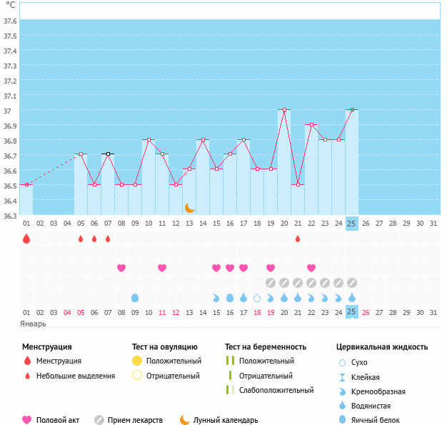Click the medication pill icon on day 25
The height and width of the screenshot is (425, 447).
point(352,283)
